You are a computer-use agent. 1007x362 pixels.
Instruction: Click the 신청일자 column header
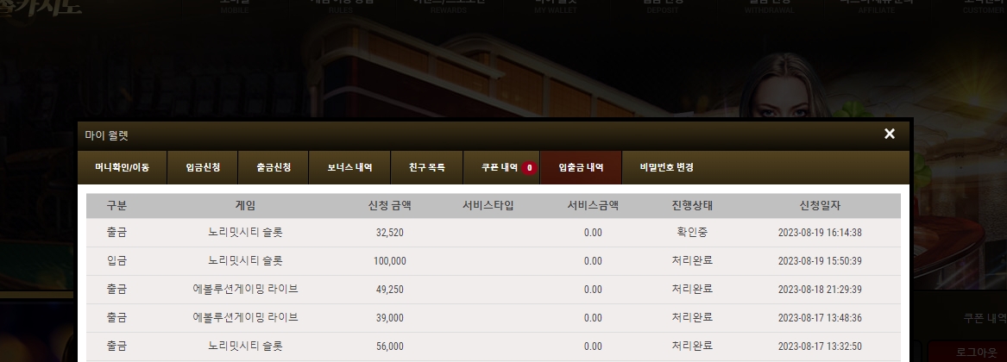(x=820, y=205)
